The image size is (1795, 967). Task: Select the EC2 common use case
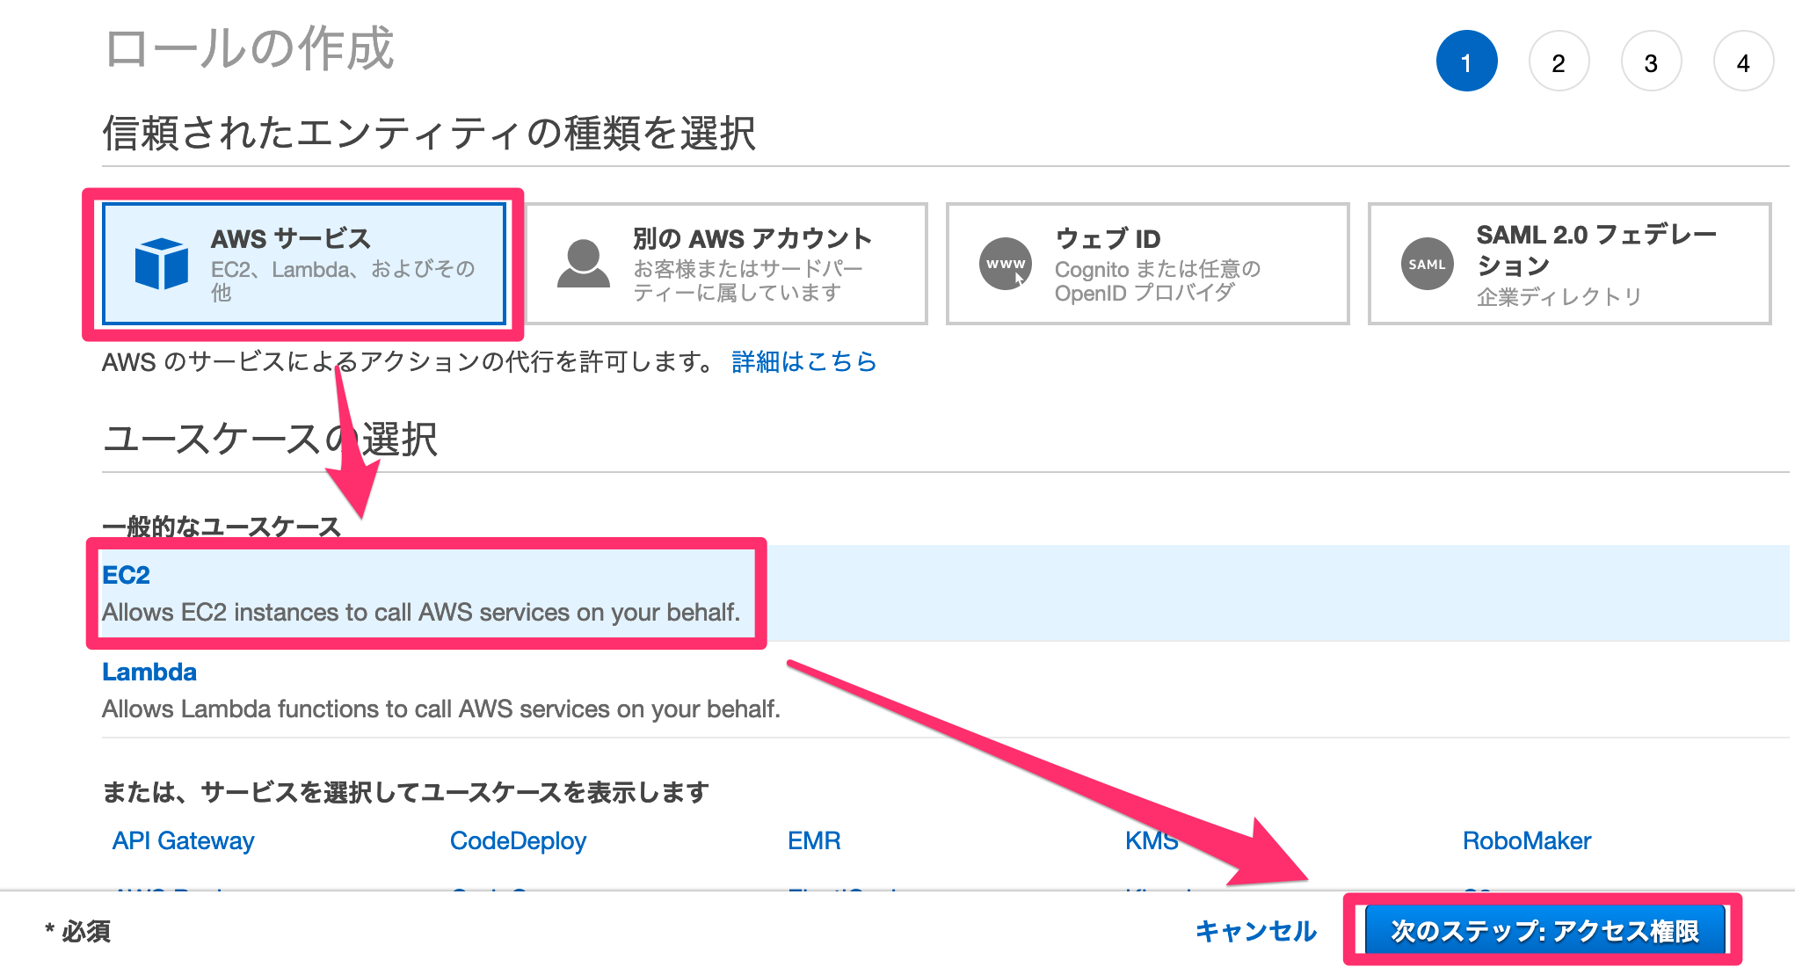[126, 575]
